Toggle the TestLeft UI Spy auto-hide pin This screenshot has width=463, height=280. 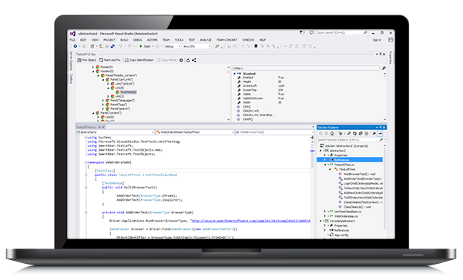tap(381, 55)
